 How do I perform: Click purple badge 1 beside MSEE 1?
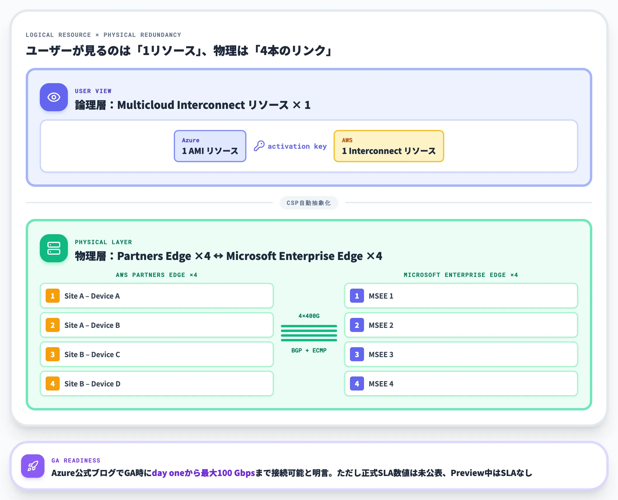[357, 296]
